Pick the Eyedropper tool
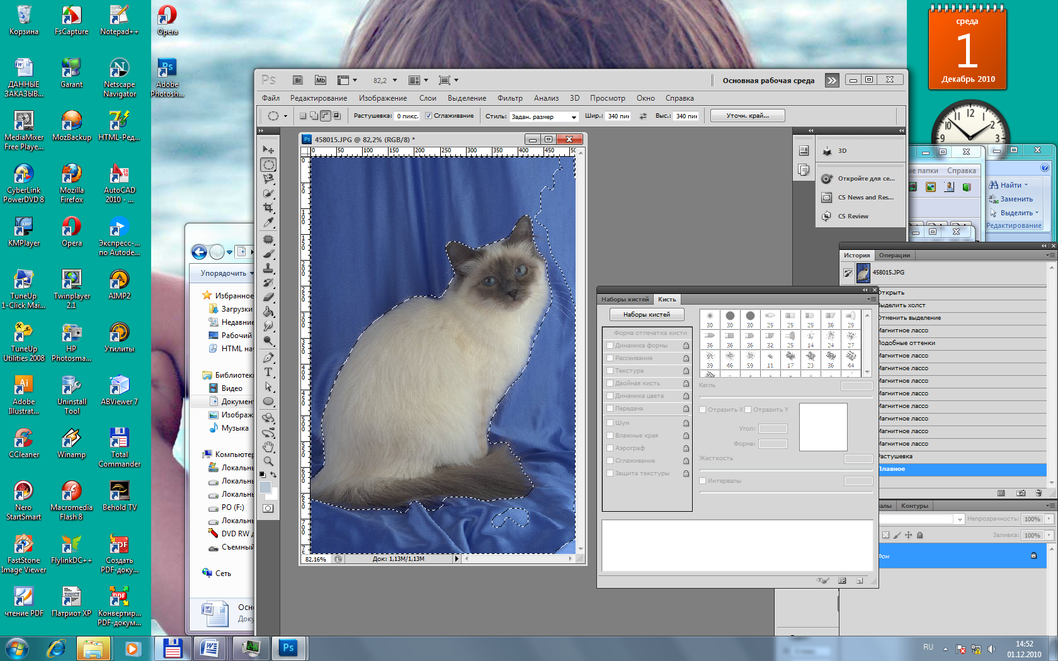Viewport: 1058px width, 661px height. (268, 222)
